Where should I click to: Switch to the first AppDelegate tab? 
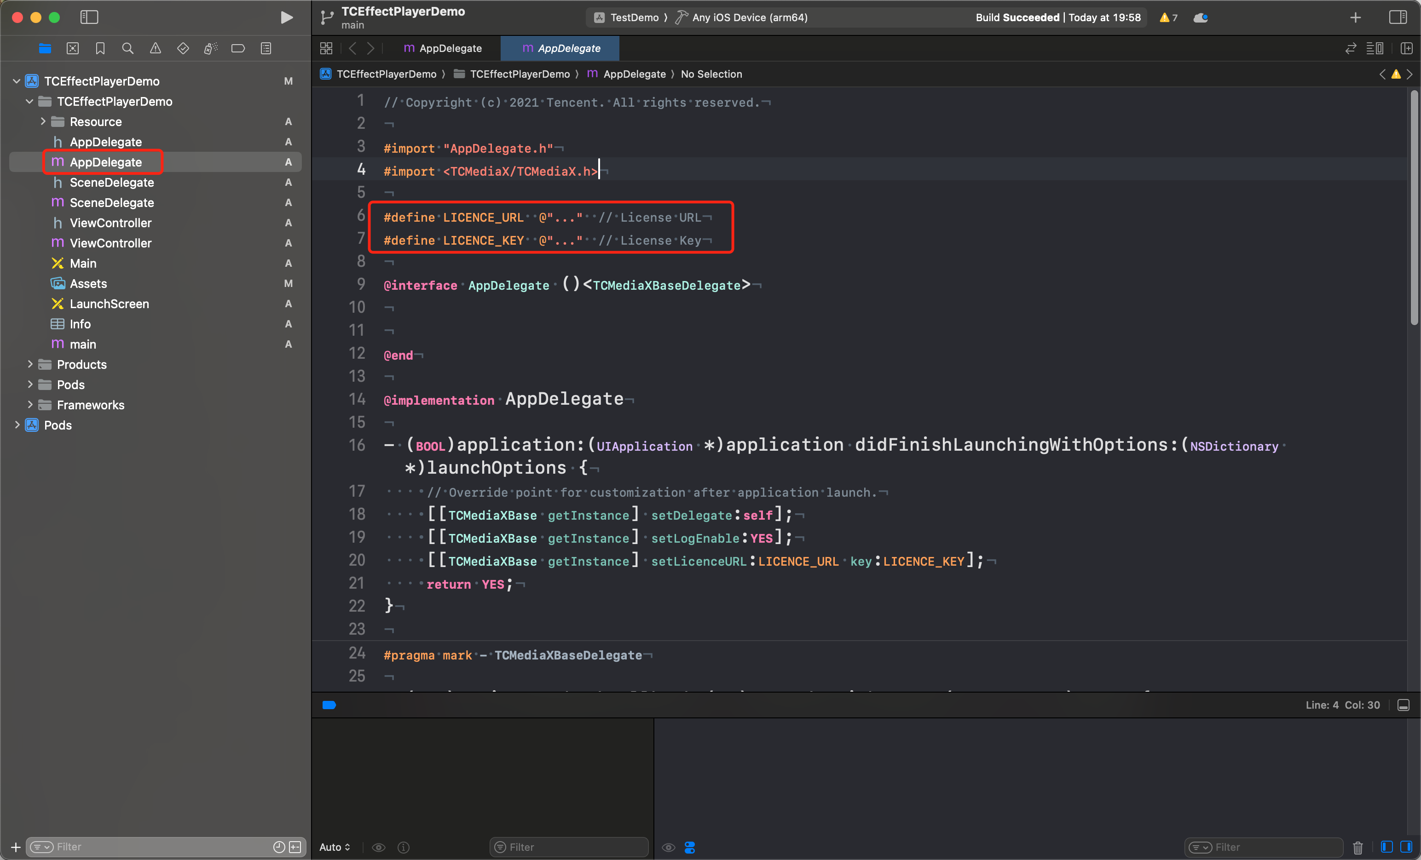point(443,48)
